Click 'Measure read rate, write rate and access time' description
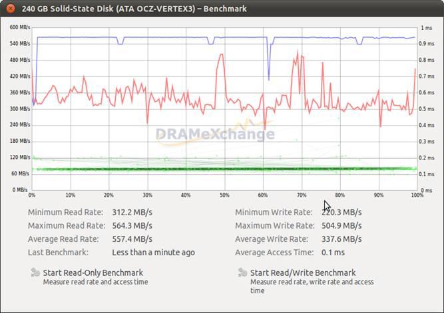This screenshot has height=313, width=444. 312,286
